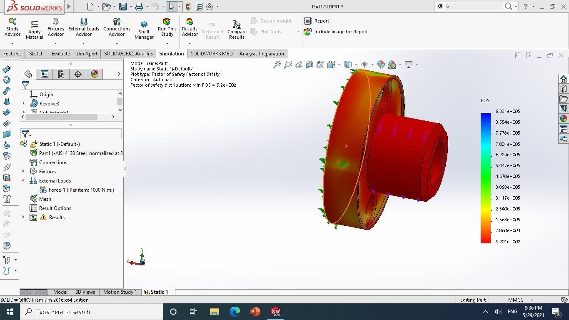Click the Apply Material icon
This screenshot has height=320, width=569.
click(35, 25)
